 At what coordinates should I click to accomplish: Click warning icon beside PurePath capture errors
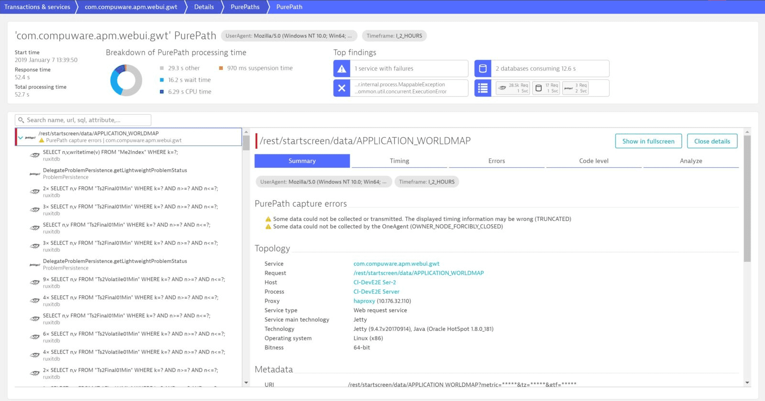42,141
